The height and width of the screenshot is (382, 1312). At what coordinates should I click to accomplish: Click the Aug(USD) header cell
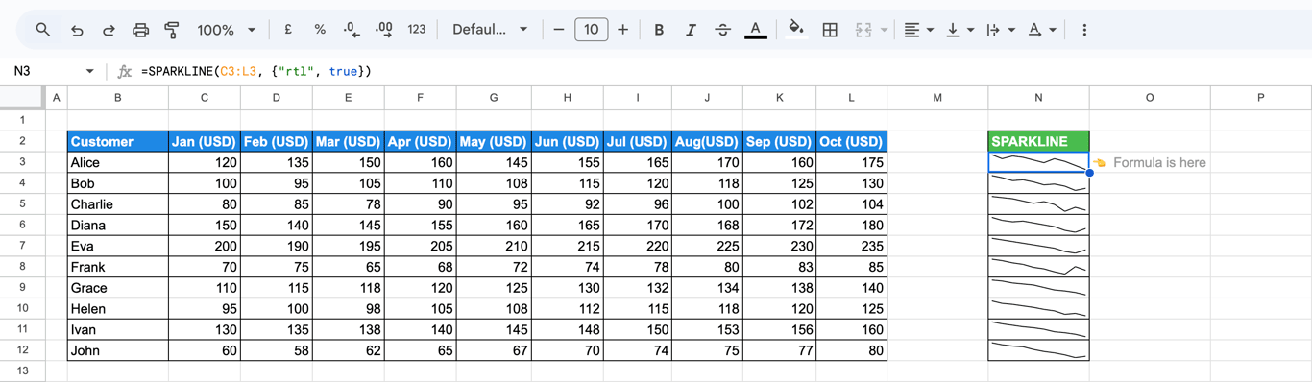(x=708, y=141)
